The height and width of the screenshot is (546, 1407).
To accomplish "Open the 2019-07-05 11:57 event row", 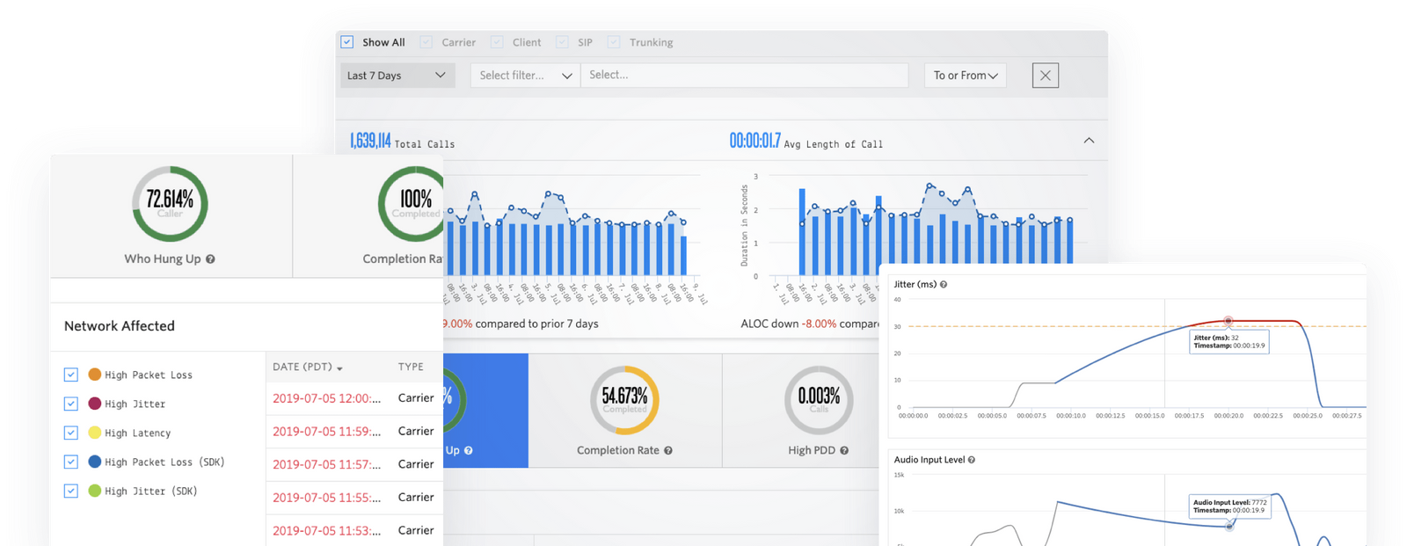I will click(x=354, y=464).
